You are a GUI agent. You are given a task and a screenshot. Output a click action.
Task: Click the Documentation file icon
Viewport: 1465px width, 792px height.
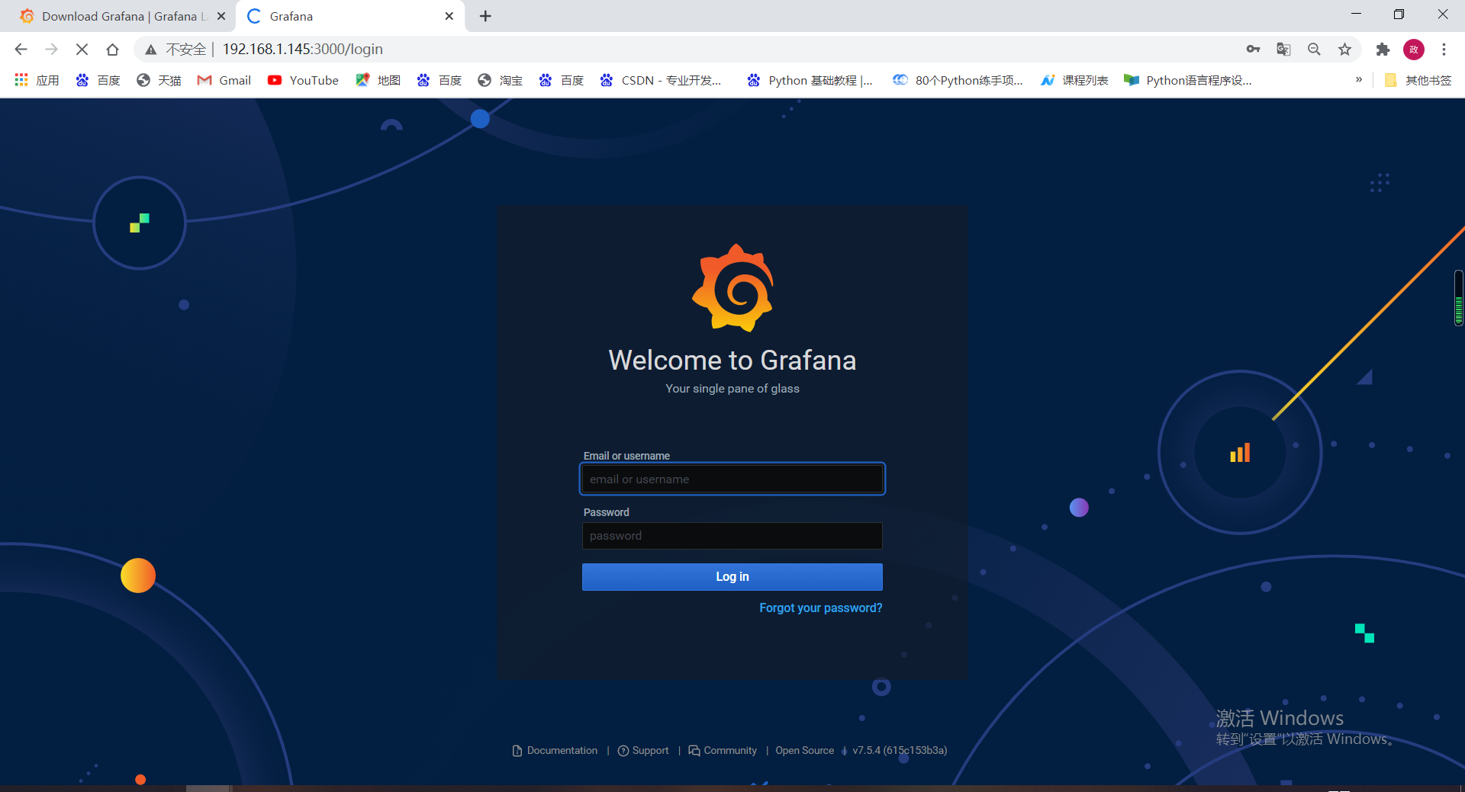click(517, 751)
